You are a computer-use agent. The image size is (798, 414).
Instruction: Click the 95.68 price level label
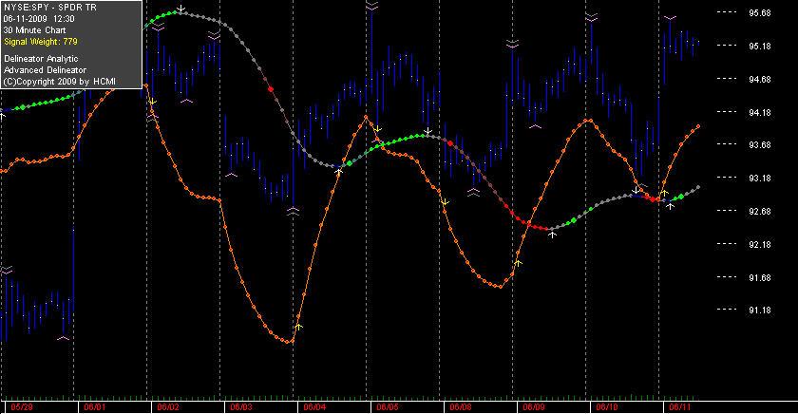[759, 13]
